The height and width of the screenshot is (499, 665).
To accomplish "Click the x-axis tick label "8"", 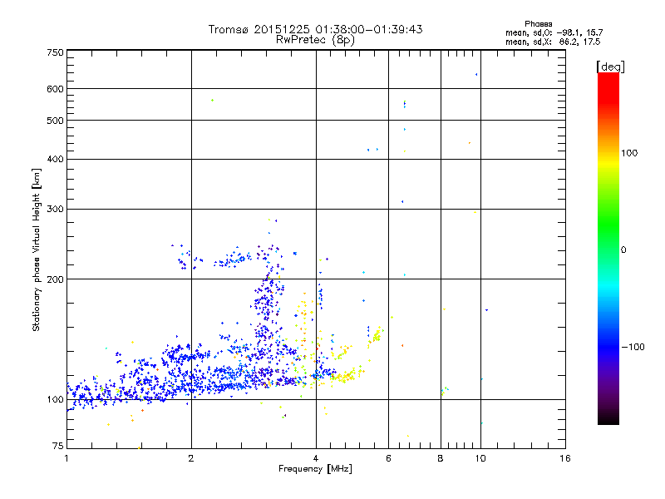I will (x=441, y=458).
